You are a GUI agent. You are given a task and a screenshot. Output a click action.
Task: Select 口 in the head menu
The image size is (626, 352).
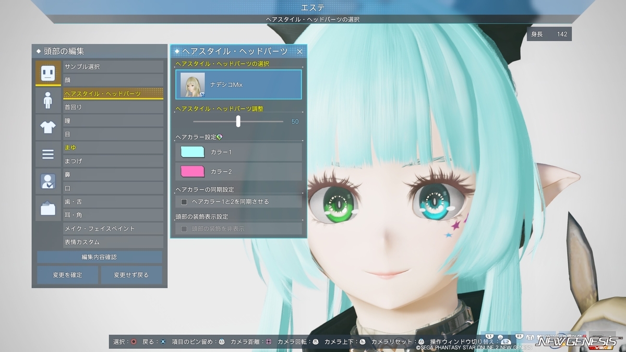(x=113, y=188)
